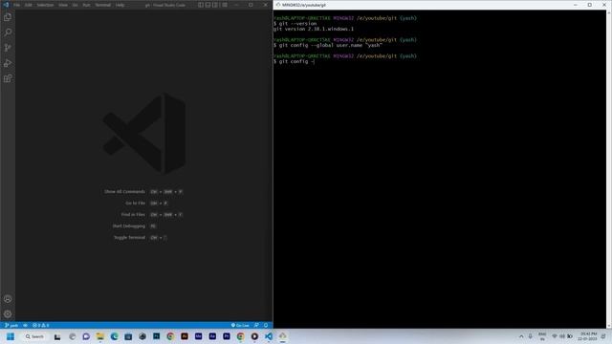This screenshot has height=344, width=612.
Task: Toggle primary side bar layout button
Action: 201,5
